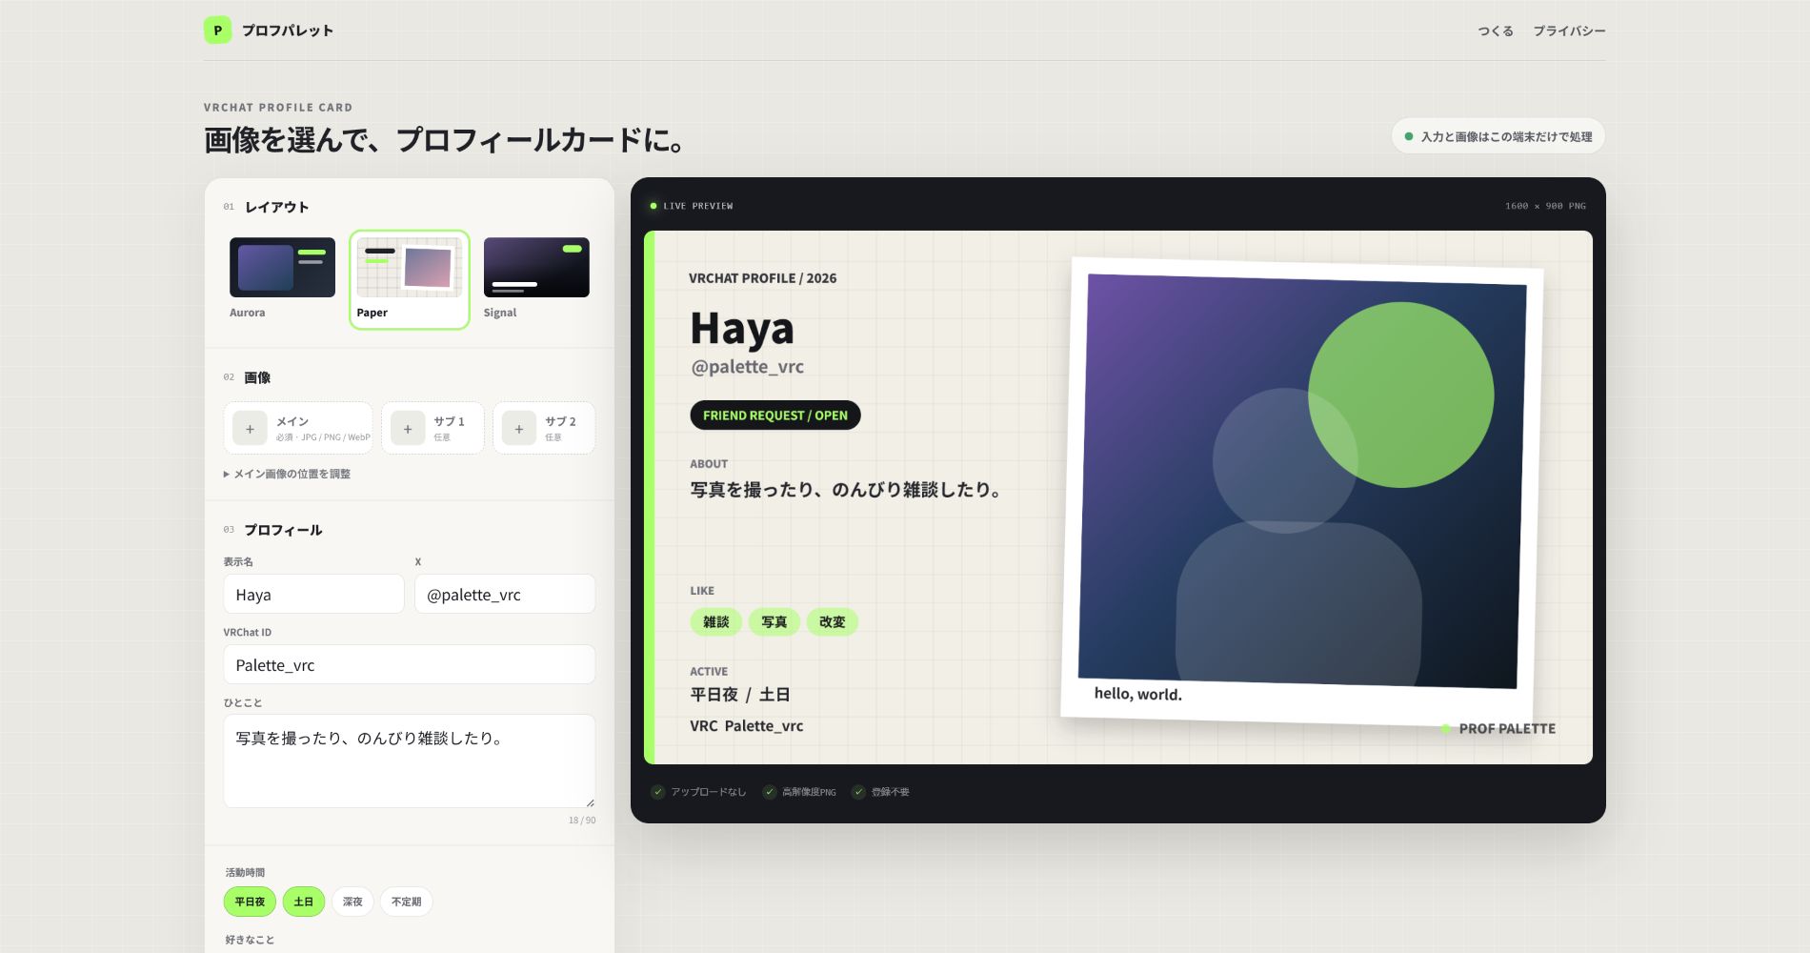The width and height of the screenshot is (1810, 953).
Task: Click the plus icon for サブ 1 image
Action: click(x=408, y=429)
